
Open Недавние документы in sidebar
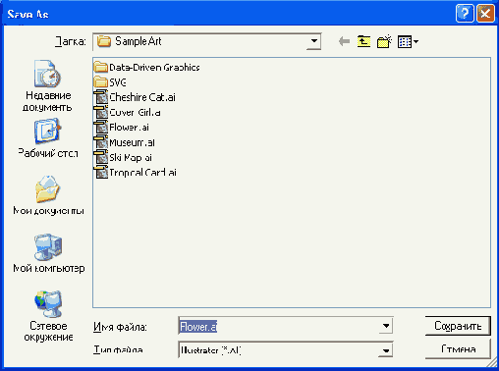[x=47, y=85]
